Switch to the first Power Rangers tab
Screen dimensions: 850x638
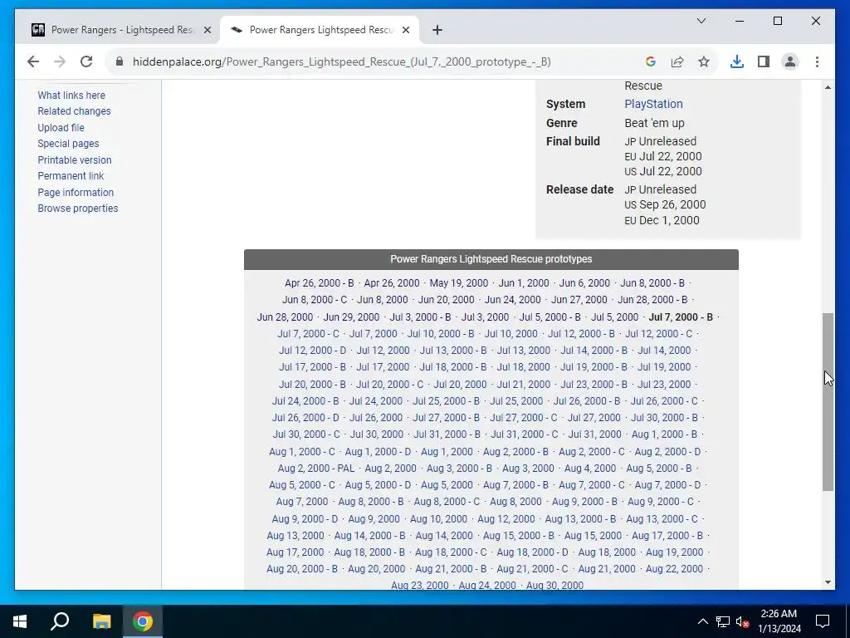point(121,30)
